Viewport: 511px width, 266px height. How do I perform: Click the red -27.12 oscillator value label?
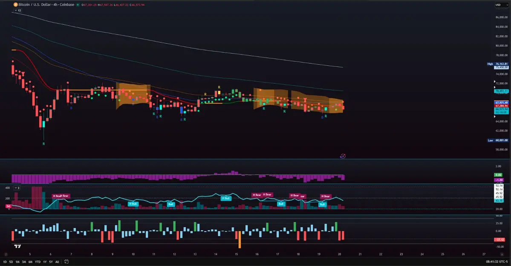499,240
